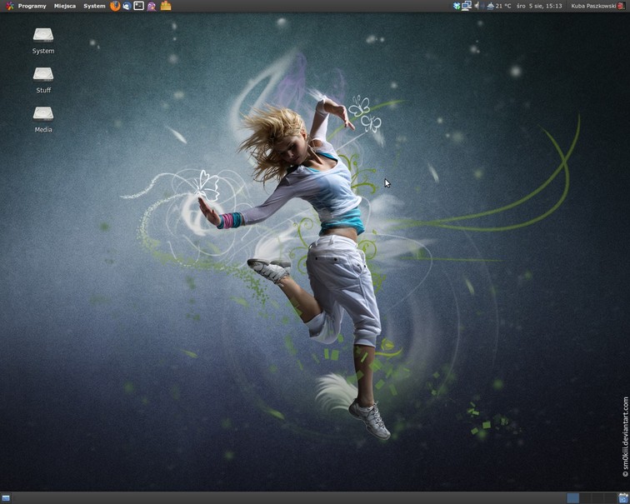The height and width of the screenshot is (504, 630).
Task: Open calendar from the date and time
Action: 539,6
